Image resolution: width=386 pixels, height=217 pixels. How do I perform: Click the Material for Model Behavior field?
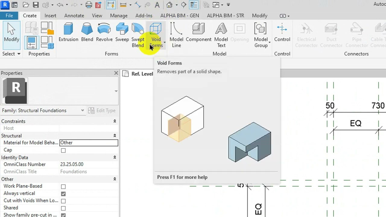point(89,143)
